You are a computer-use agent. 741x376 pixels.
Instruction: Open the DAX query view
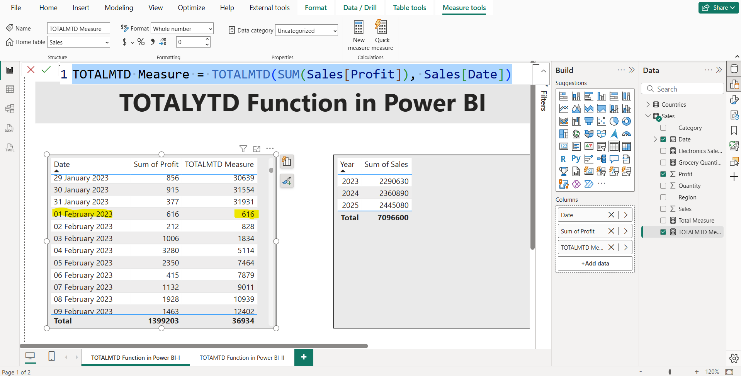pyautogui.click(x=9, y=128)
